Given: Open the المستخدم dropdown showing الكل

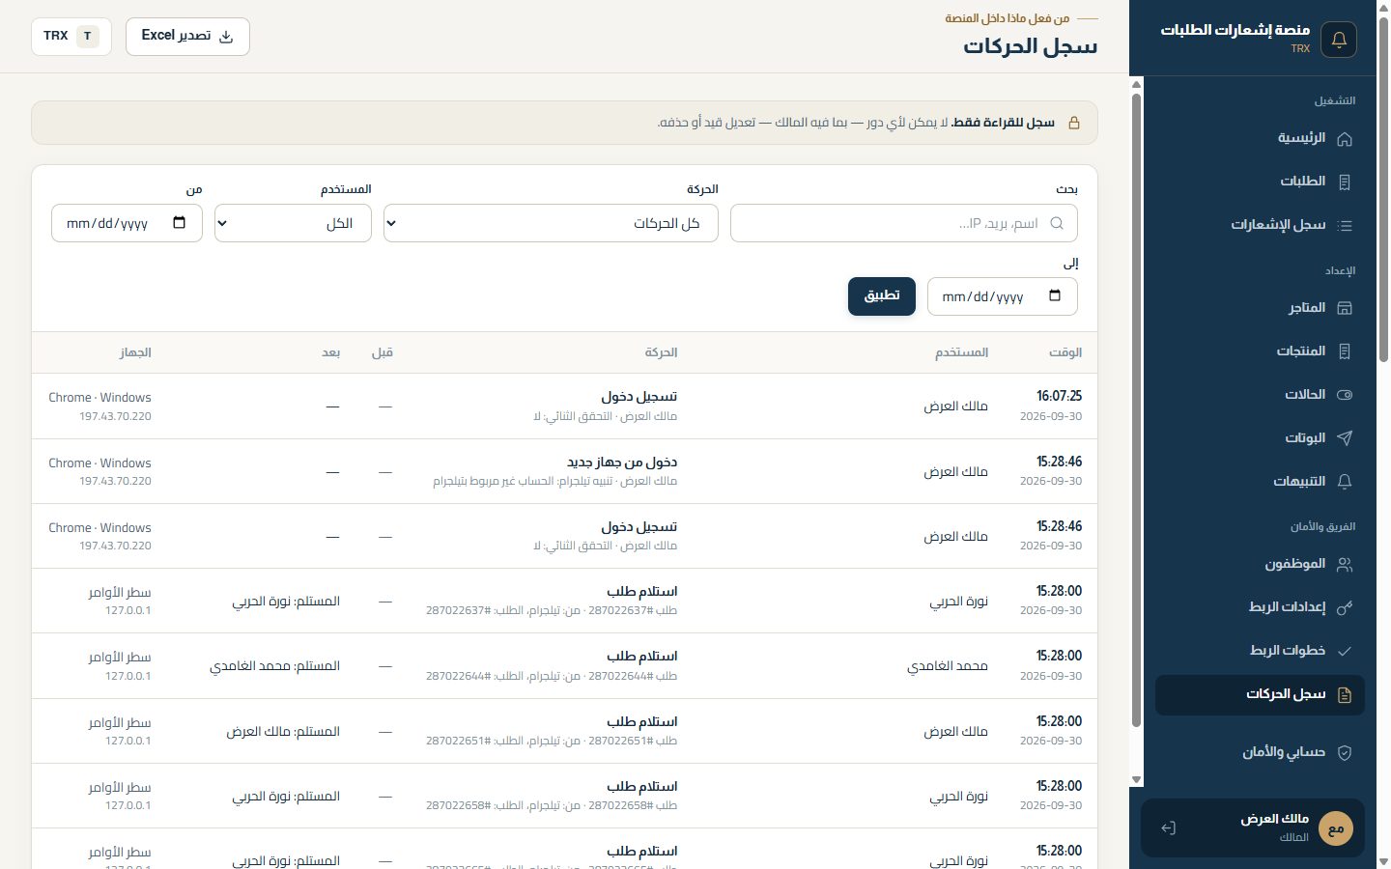Looking at the screenshot, I should pos(293,223).
